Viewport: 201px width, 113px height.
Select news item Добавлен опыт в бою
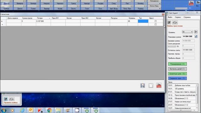(x=182, y=85)
